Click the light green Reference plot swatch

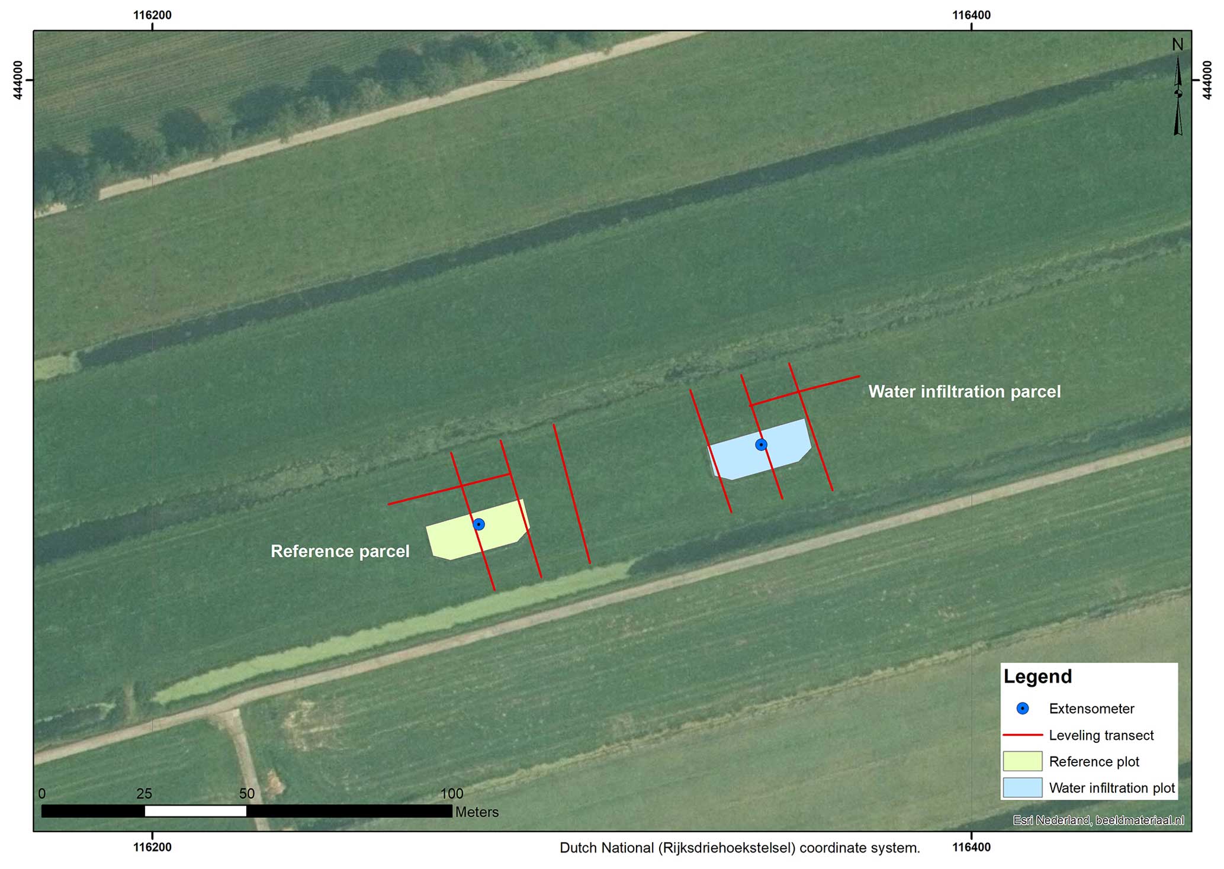pyautogui.click(x=1022, y=761)
